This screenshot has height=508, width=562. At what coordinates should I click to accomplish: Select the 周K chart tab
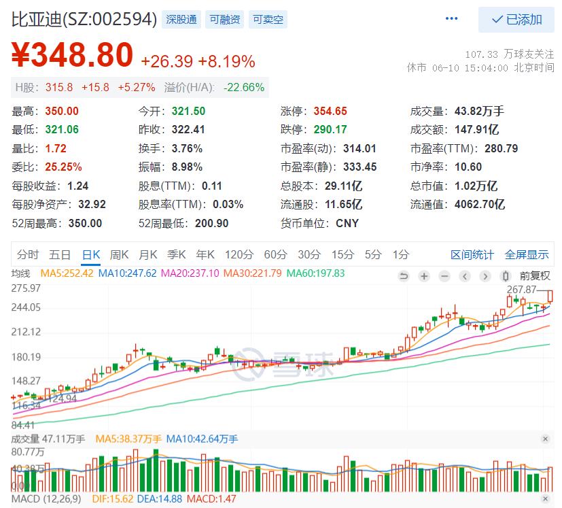click(x=119, y=255)
